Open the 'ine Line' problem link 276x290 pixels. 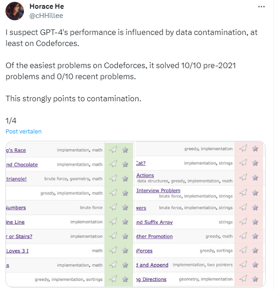(x=15, y=222)
